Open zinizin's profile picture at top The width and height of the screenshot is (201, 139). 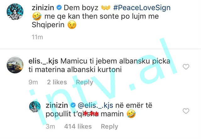(x=15, y=12)
